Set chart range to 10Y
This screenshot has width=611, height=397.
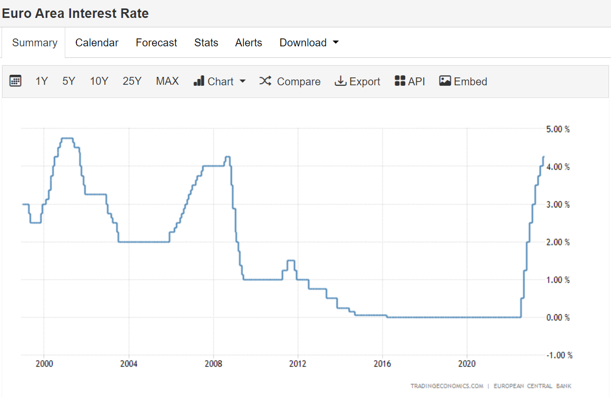coord(99,81)
